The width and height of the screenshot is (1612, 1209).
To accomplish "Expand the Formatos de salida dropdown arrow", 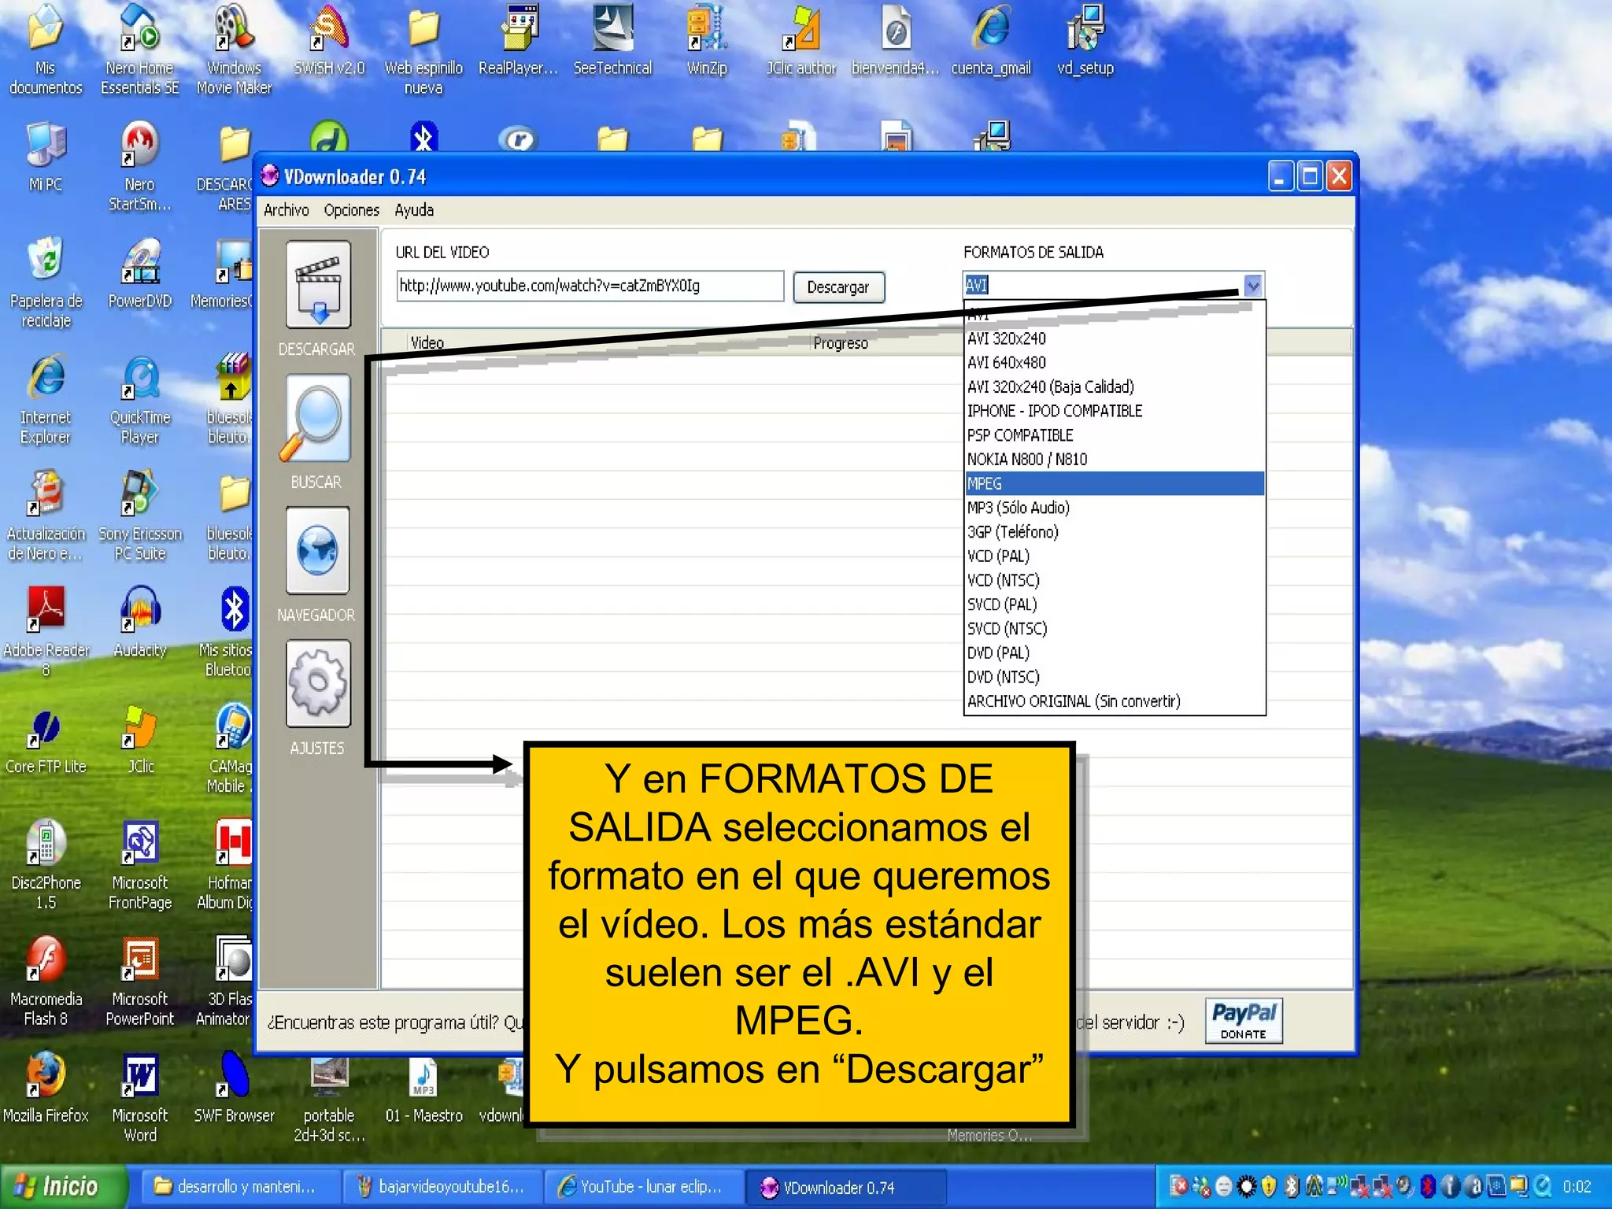I will tap(1253, 285).
